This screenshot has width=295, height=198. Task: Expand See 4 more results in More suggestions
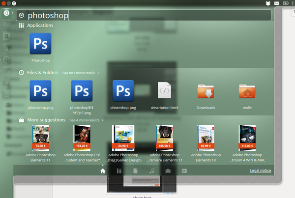tap(87, 120)
